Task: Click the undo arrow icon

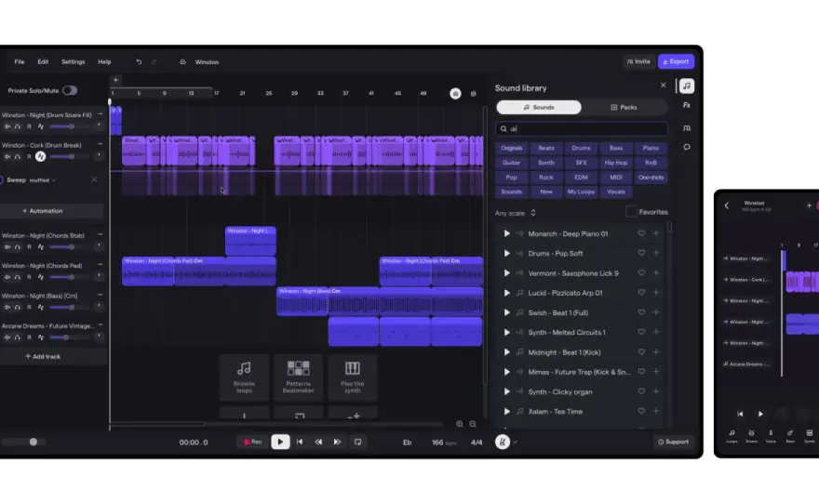Action: click(x=139, y=61)
